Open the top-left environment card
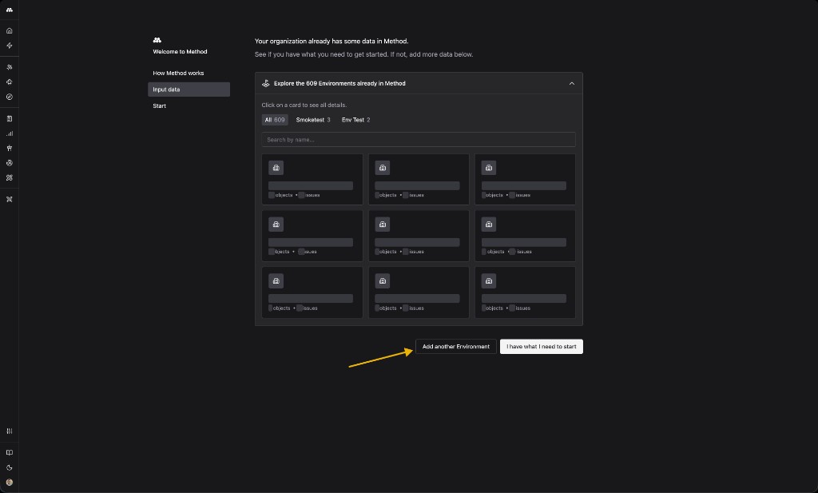 [x=312, y=179]
